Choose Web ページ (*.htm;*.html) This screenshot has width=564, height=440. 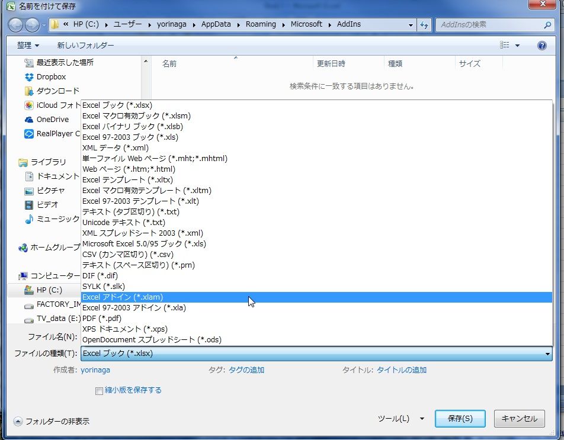316,169
